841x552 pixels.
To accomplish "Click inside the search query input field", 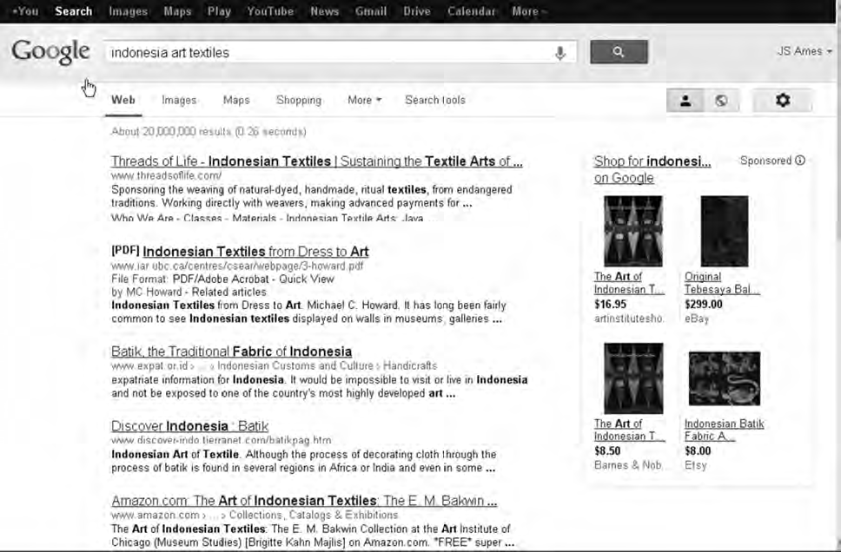I will pyautogui.click(x=330, y=53).
